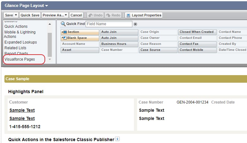
Task: Click the Layout Properties button
Action: [x=144, y=15]
